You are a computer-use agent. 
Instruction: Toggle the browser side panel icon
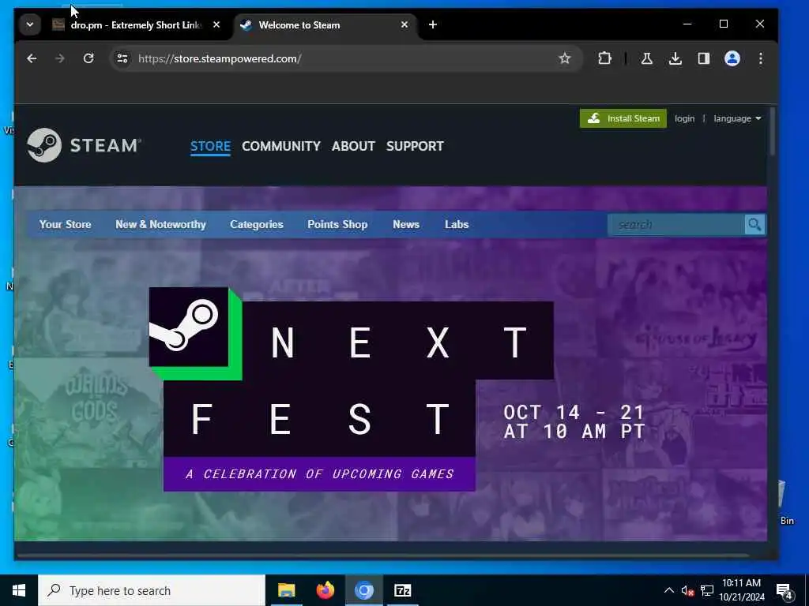tap(704, 58)
